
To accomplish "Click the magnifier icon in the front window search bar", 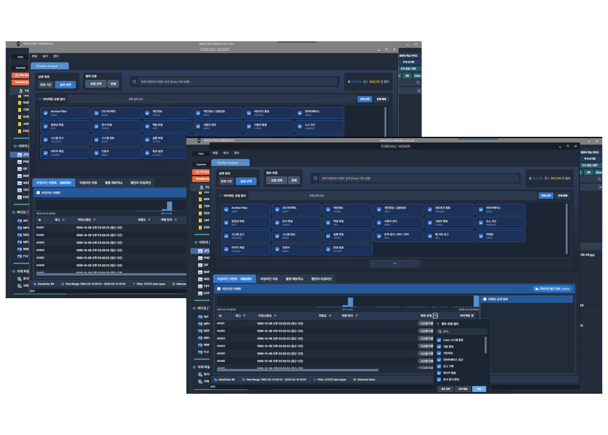I will (x=315, y=178).
